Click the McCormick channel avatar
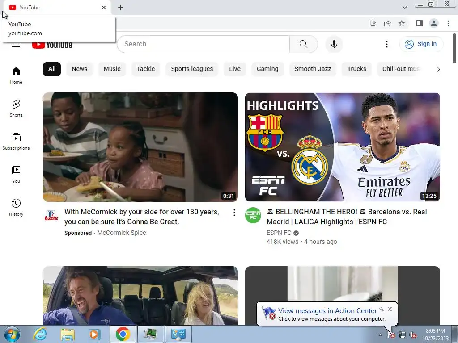Screen dimensions: 458x343 [x=51, y=215]
